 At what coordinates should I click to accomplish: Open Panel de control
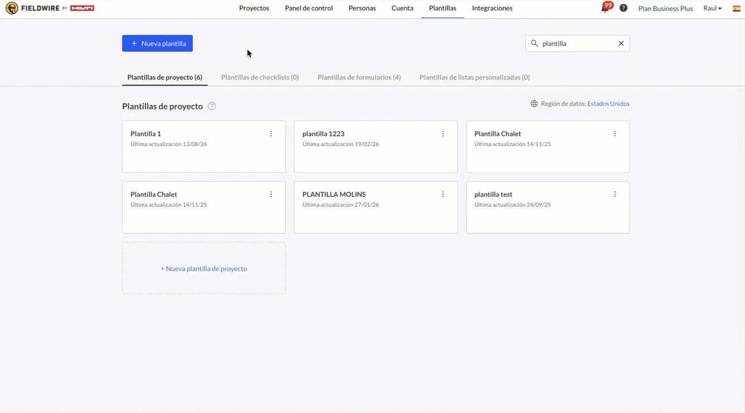(309, 8)
